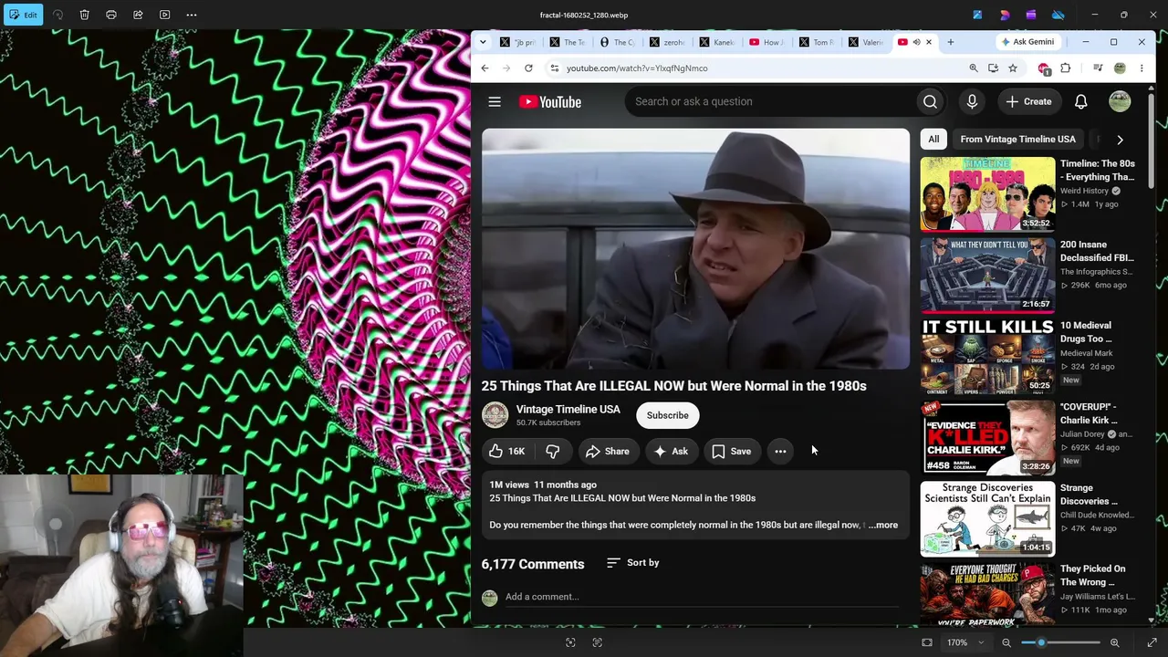This screenshot has width=1168, height=657.
Task: Start slideshow in Photos toolbar
Action: [x=164, y=15]
